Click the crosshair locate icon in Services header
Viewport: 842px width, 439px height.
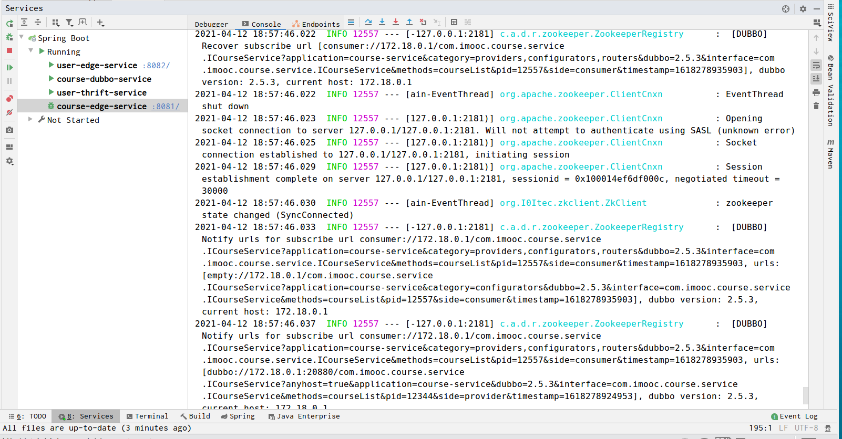786,8
